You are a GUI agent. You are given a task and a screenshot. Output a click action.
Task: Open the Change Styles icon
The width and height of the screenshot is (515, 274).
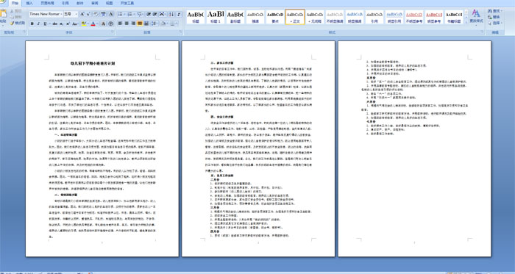tap(476, 16)
